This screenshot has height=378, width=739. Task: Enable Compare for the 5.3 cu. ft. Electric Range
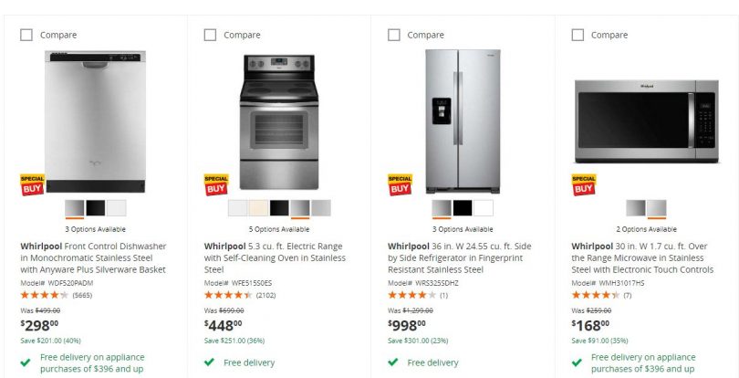[x=210, y=35]
